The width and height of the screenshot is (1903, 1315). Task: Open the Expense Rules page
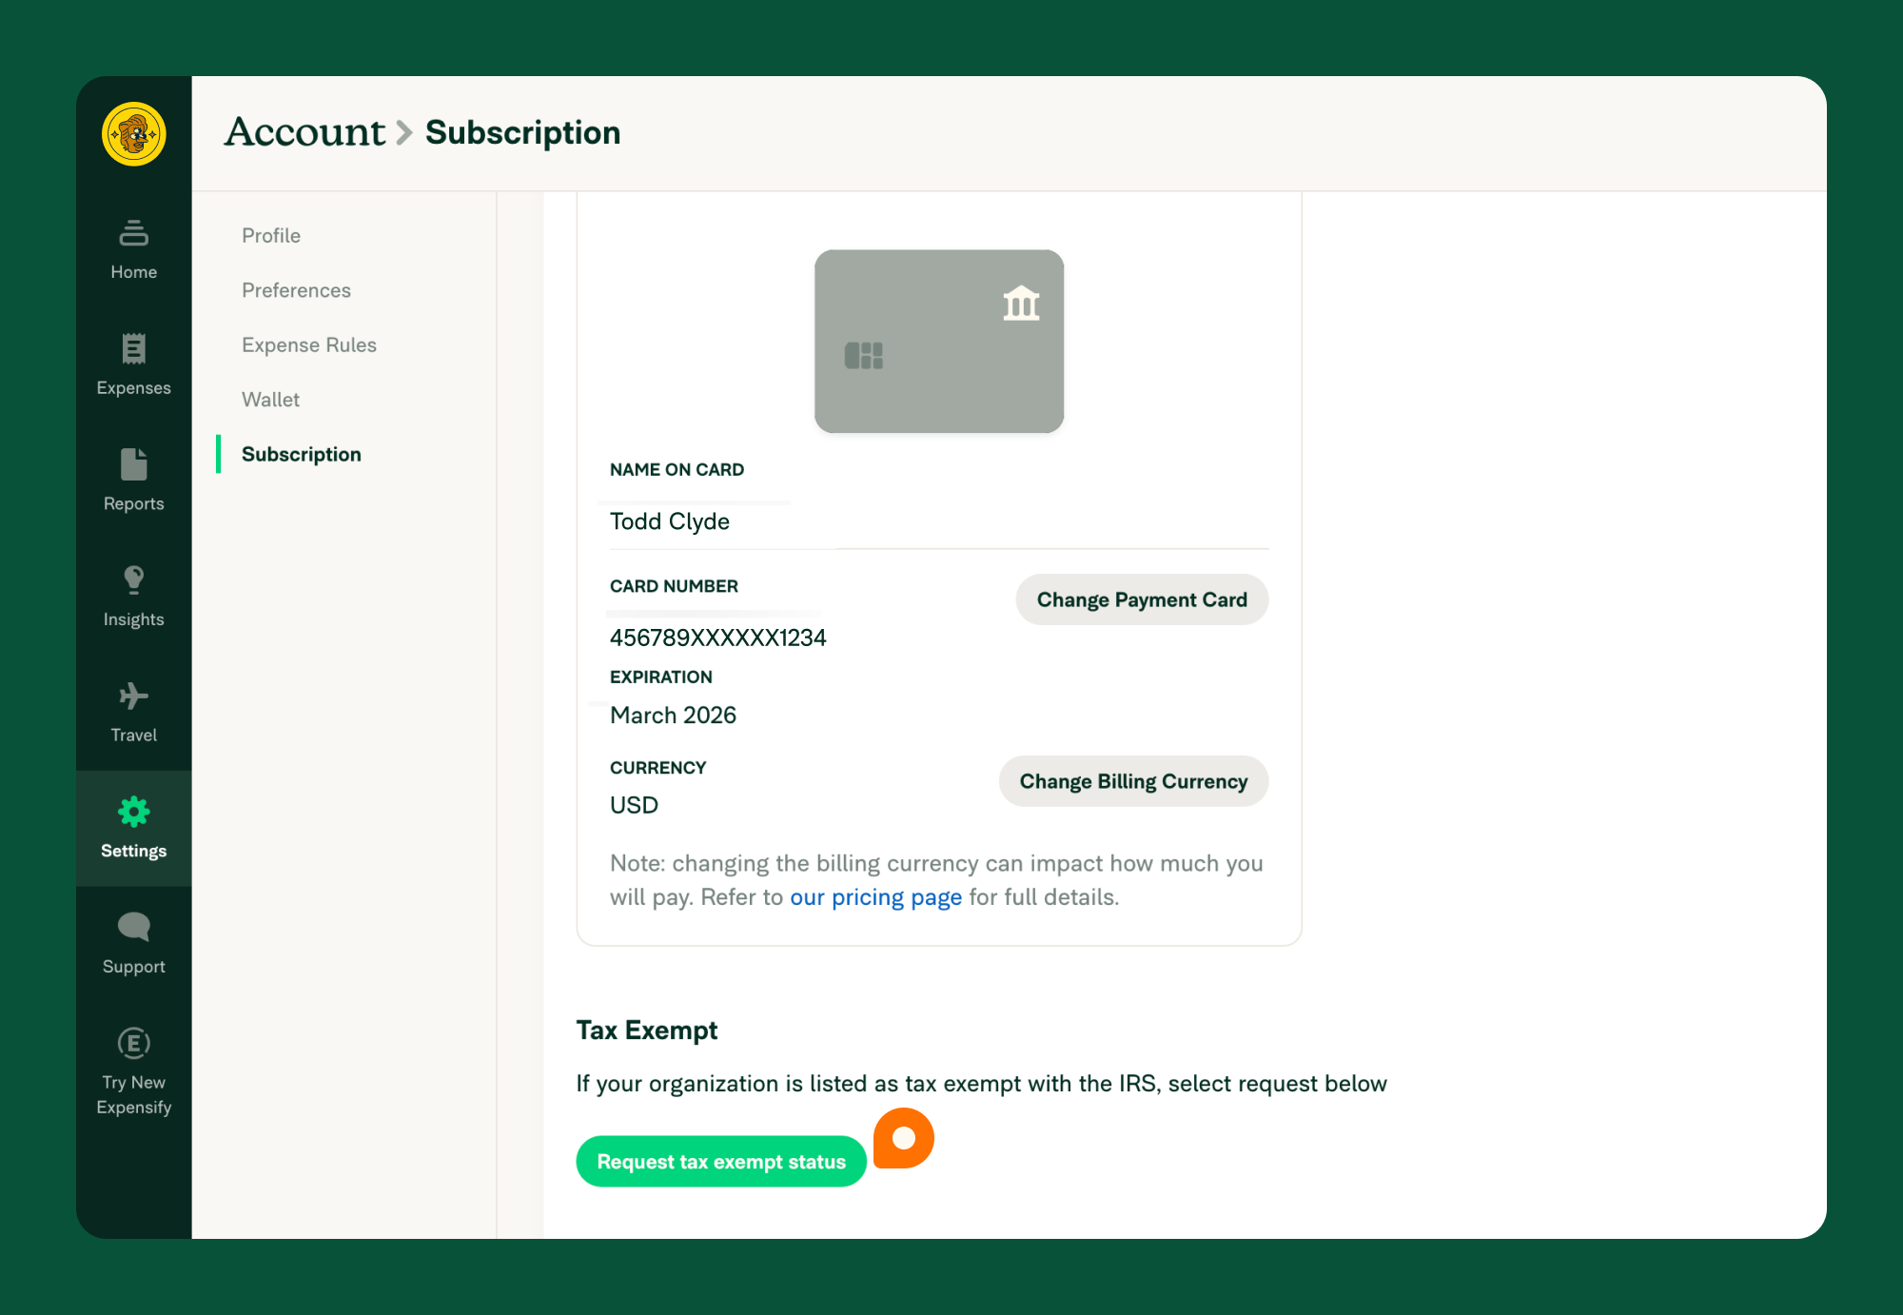(308, 344)
